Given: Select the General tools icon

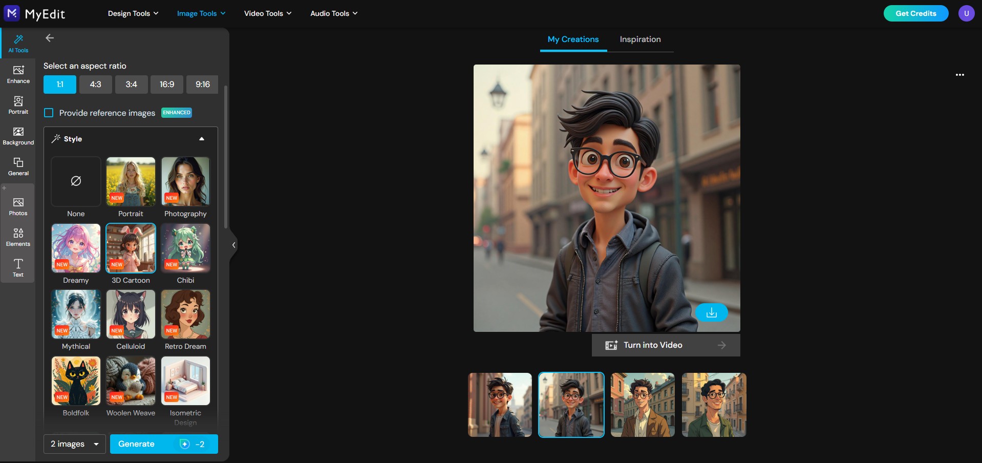Looking at the screenshot, I should coord(18,165).
